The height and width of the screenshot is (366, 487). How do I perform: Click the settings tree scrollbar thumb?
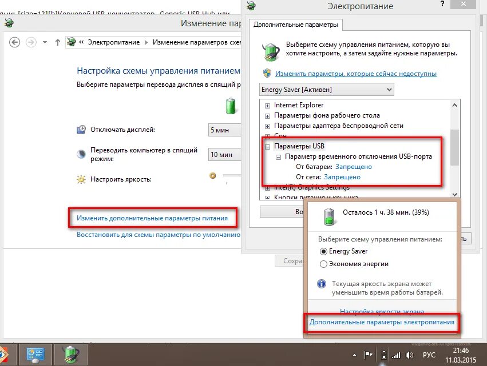[455, 147]
